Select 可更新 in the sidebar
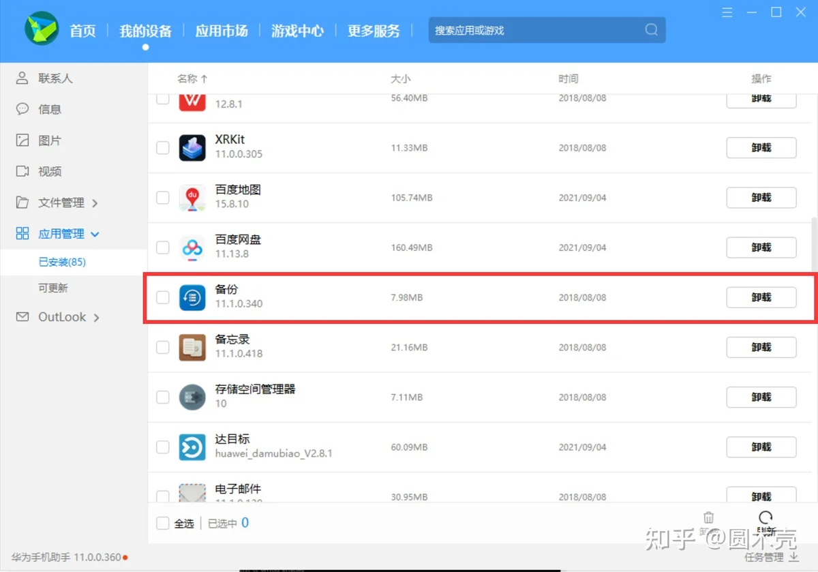818x572 pixels. tap(53, 288)
